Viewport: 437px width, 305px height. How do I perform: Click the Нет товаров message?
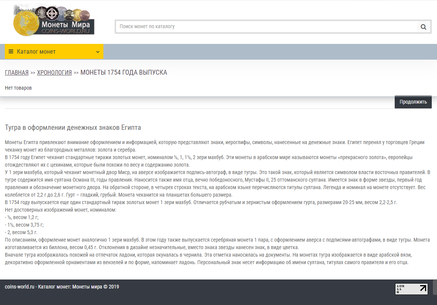[18, 88]
